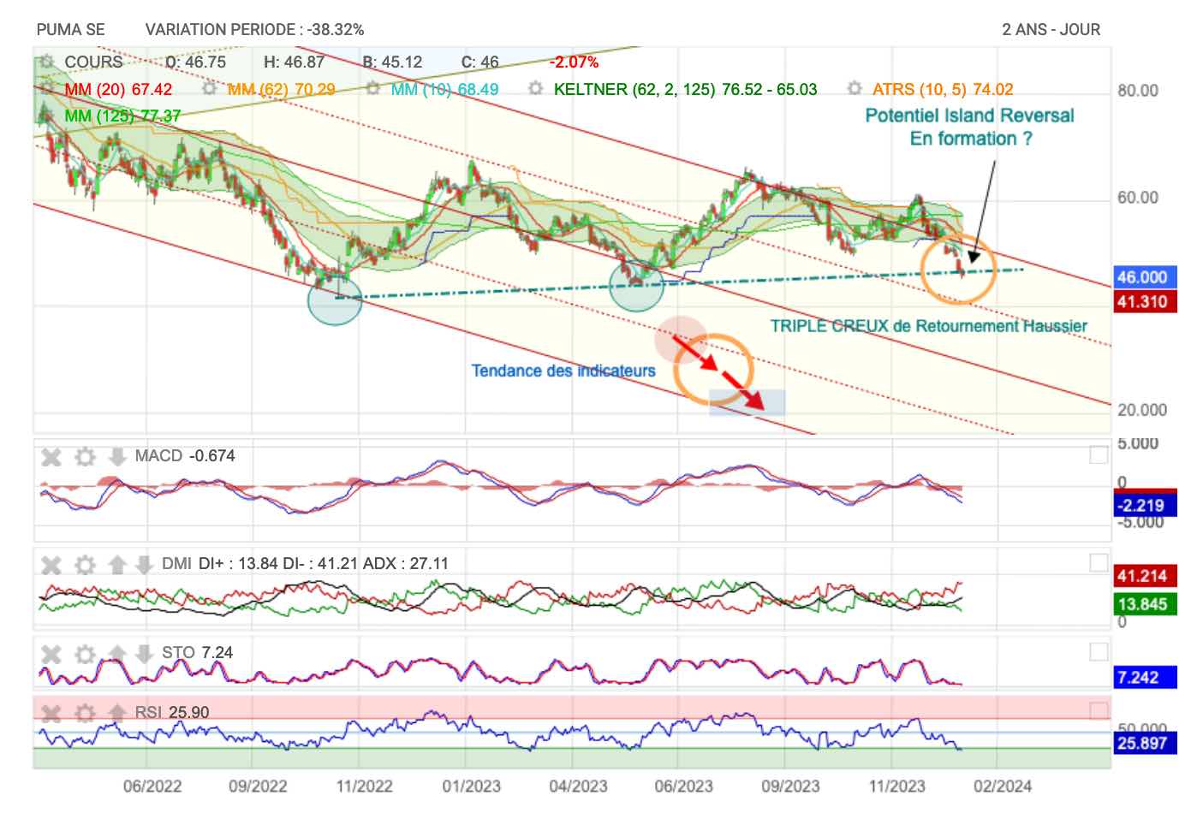Image resolution: width=1197 pixels, height=813 pixels.
Task: Click the 60.00 price axis label
Action: tap(1138, 198)
